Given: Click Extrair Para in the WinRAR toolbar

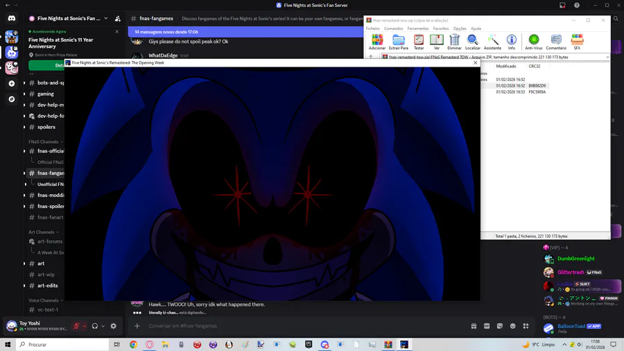Looking at the screenshot, I should tap(399, 42).
